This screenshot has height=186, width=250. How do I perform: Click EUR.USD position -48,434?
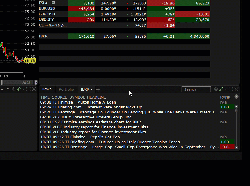(82, 8)
